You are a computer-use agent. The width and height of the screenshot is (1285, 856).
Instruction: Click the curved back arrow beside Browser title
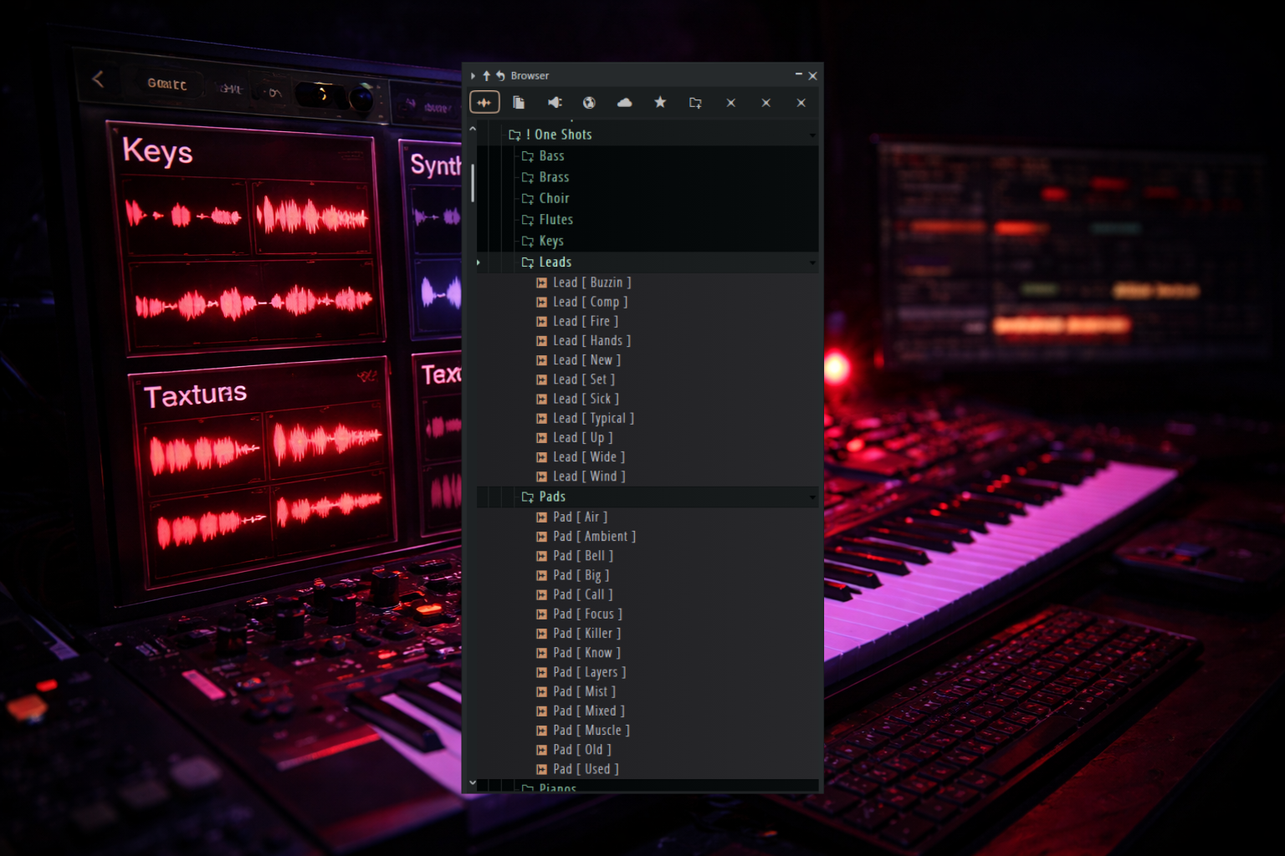coord(500,75)
